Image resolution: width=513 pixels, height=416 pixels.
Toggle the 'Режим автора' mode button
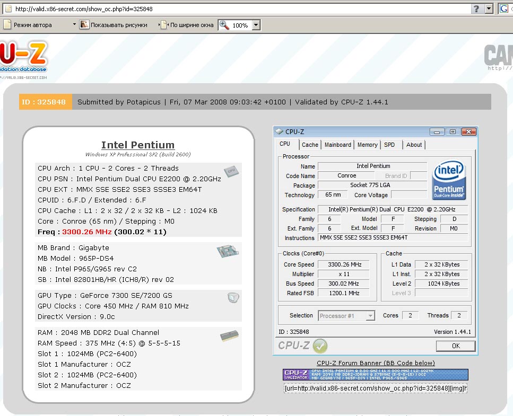point(32,25)
